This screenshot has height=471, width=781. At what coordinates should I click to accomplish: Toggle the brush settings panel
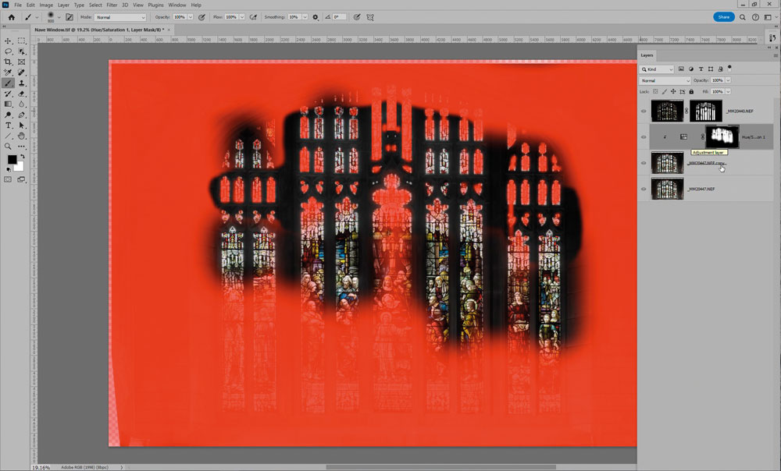(x=70, y=17)
